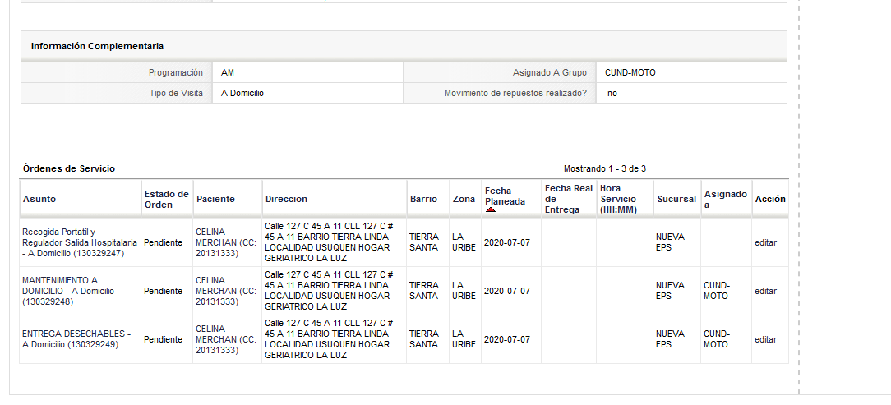
Task: Click editar for ENTREGA DESECHABLES order
Action: [765, 339]
